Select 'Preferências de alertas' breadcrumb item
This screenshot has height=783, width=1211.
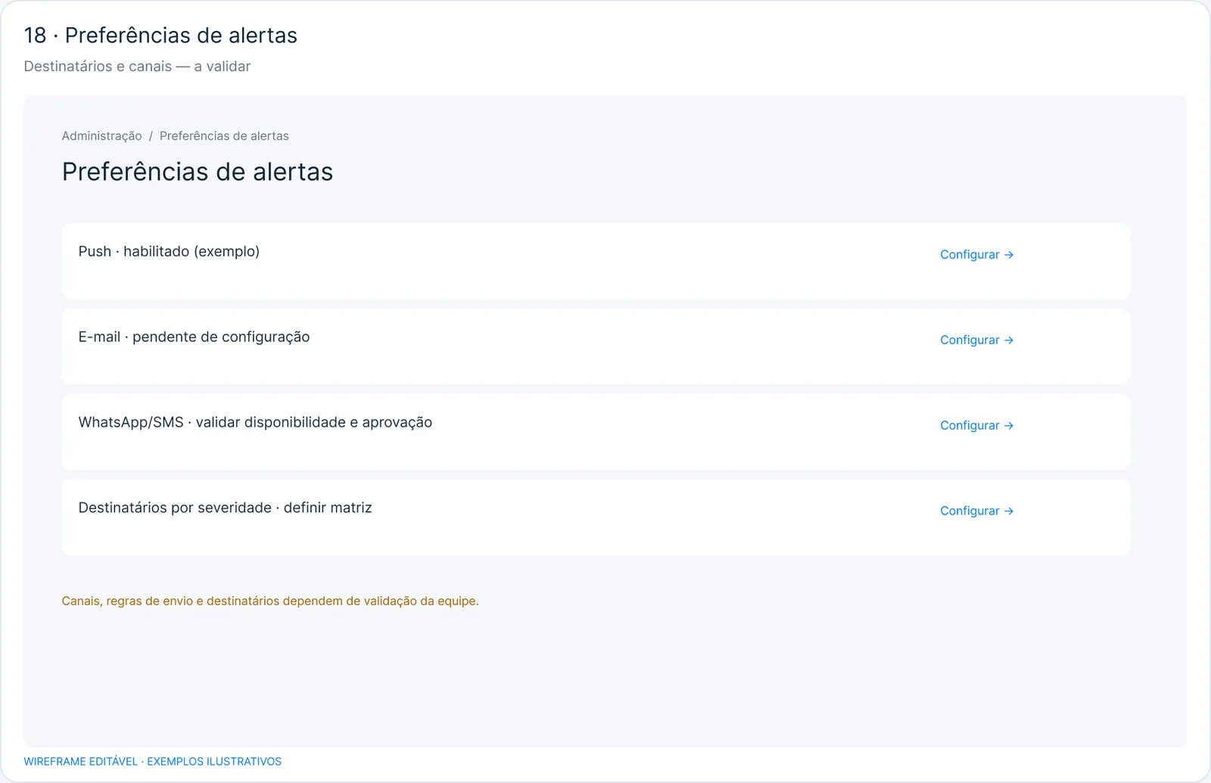pos(224,136)
